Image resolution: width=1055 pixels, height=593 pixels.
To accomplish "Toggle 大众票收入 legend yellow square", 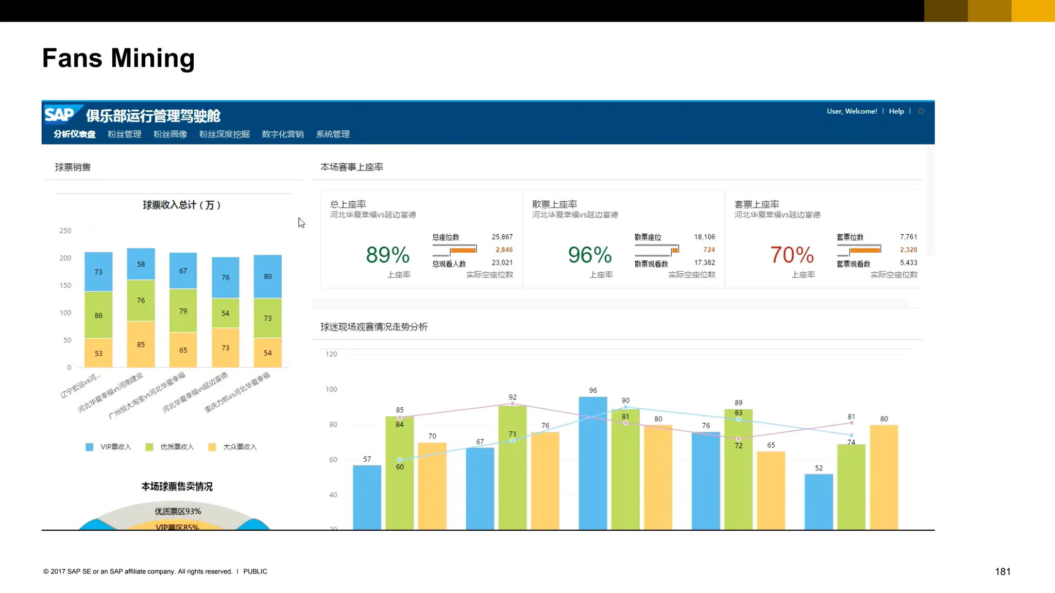I will (x=212, y=447).
